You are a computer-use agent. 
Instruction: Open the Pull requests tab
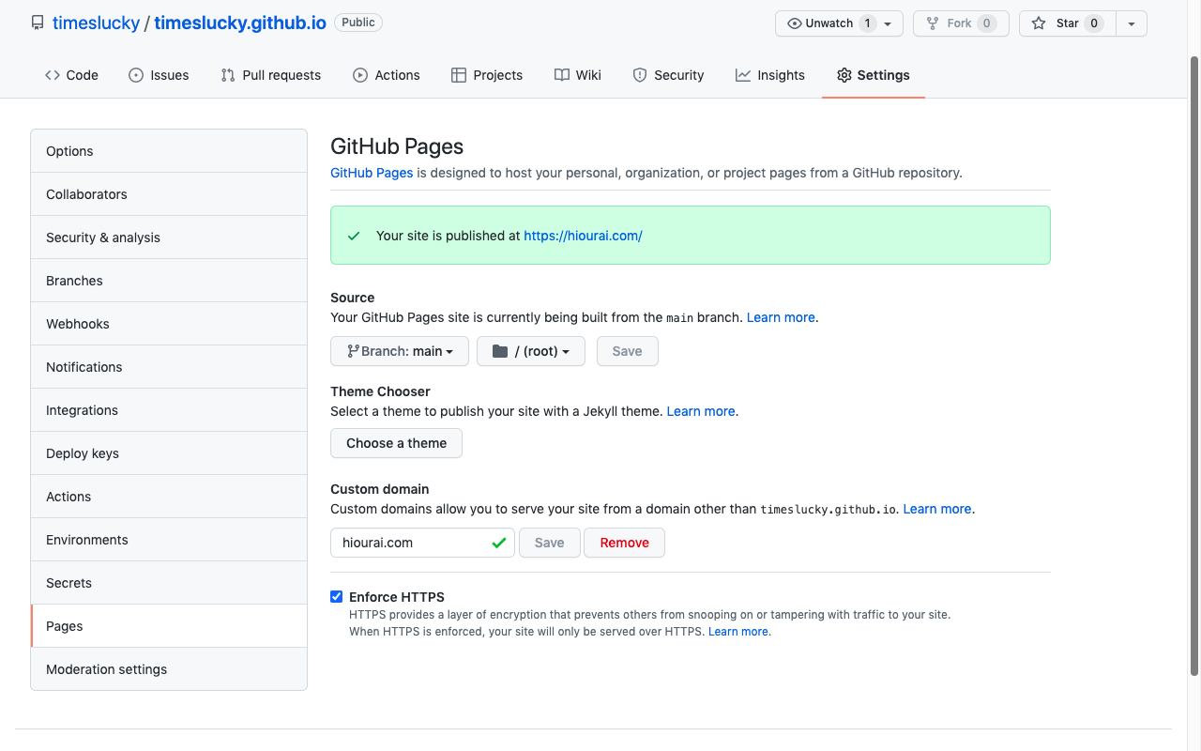tap(271, 75)
